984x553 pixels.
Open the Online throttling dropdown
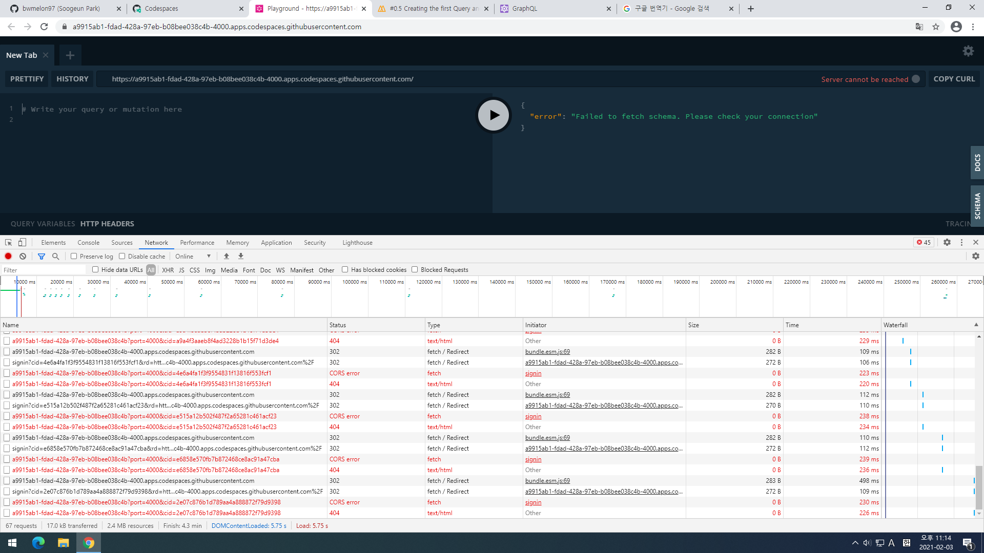pos(193,257)
